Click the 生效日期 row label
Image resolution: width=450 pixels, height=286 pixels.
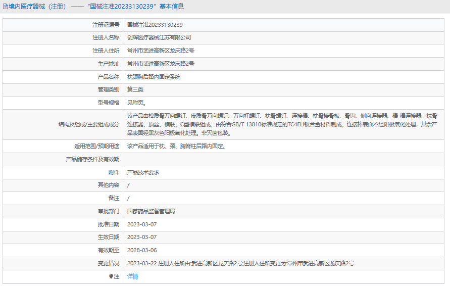click(x=108, y=237)
